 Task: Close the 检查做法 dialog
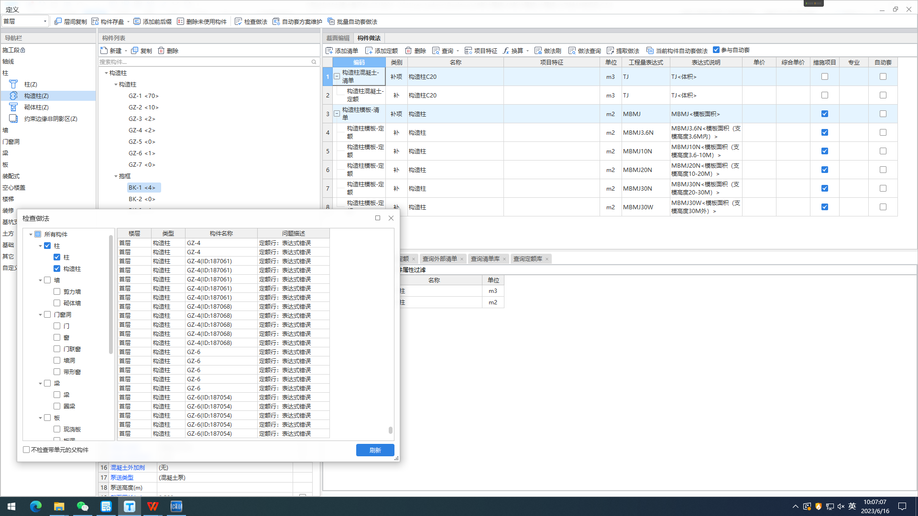click(x=391, y=218)
